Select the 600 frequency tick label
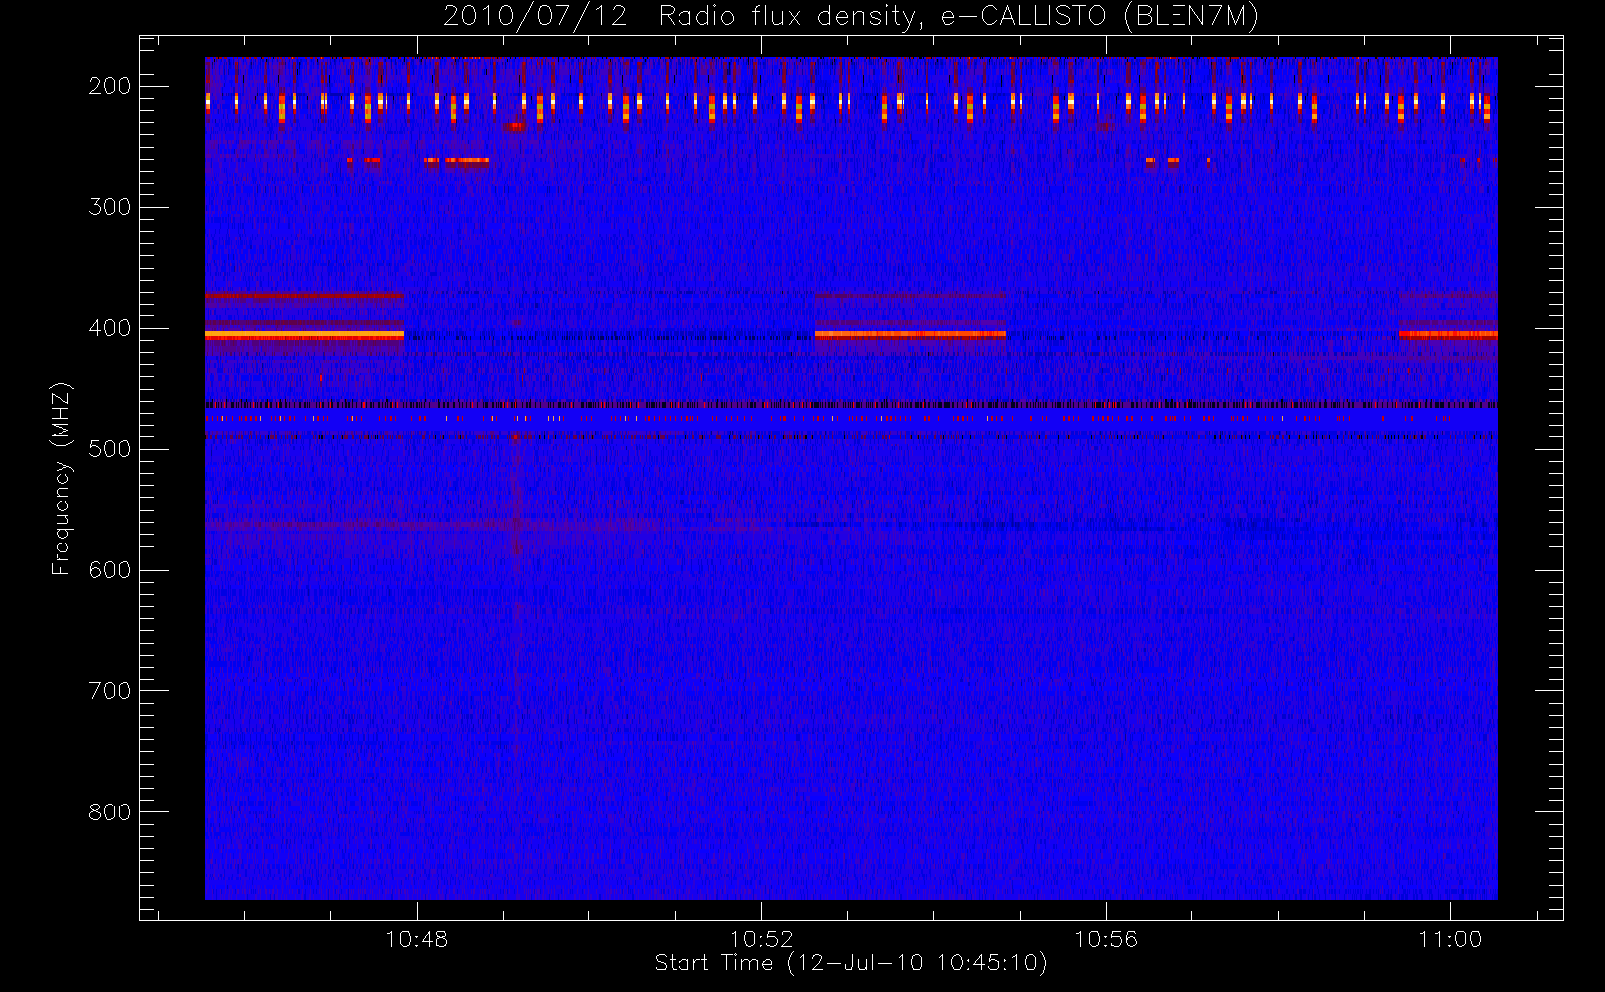This screenshot has width=1605, height=992. [110, 570]
